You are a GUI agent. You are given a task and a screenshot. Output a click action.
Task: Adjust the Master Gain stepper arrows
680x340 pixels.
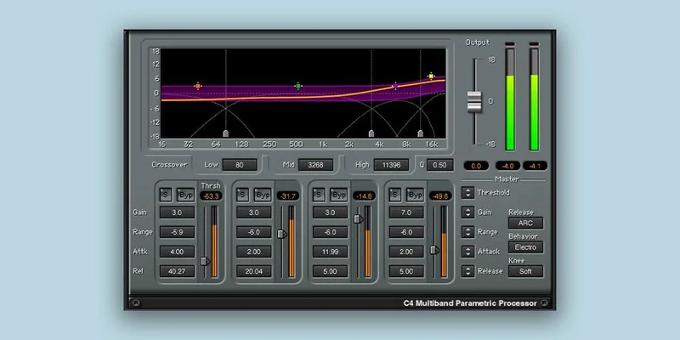coord(467,212)
